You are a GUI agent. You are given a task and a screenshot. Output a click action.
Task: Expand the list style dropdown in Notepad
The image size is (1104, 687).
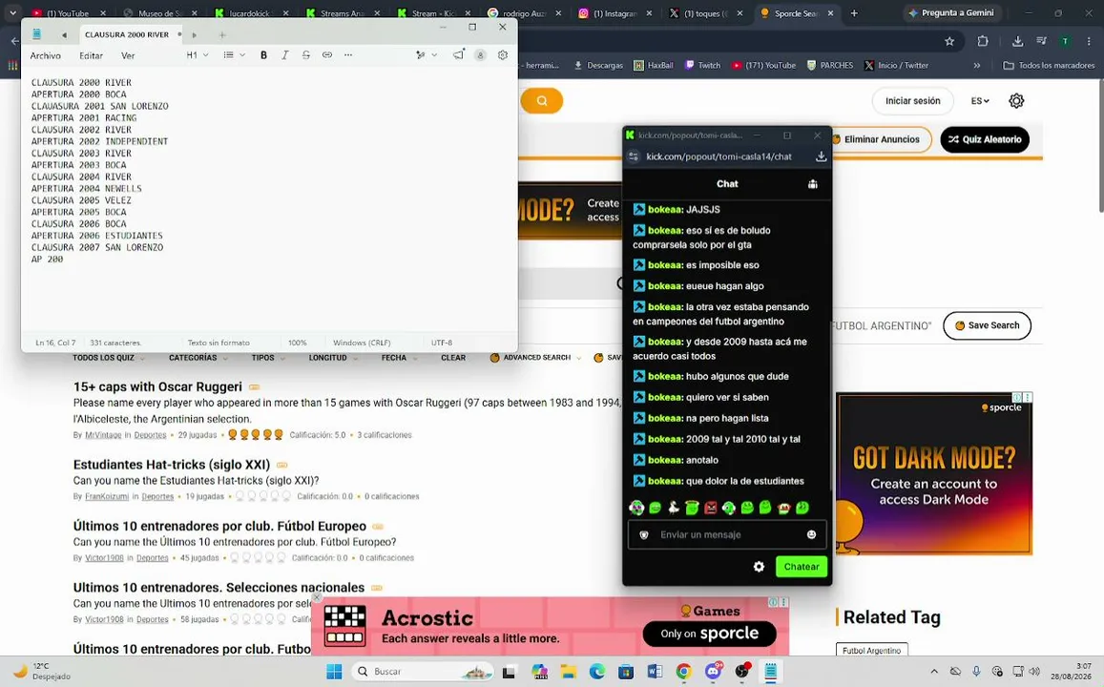[x=234, y=55]
